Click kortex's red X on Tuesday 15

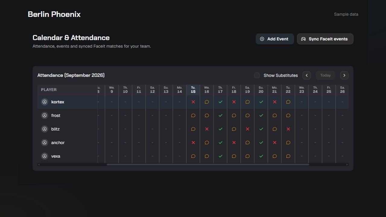tap(193, 102)
